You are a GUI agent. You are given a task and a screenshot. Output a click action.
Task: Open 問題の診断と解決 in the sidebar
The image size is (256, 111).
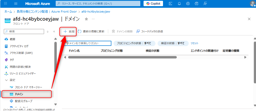20,66
